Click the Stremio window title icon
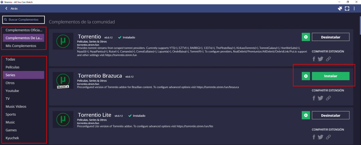The image size is (361, 145). coord(2,2)
